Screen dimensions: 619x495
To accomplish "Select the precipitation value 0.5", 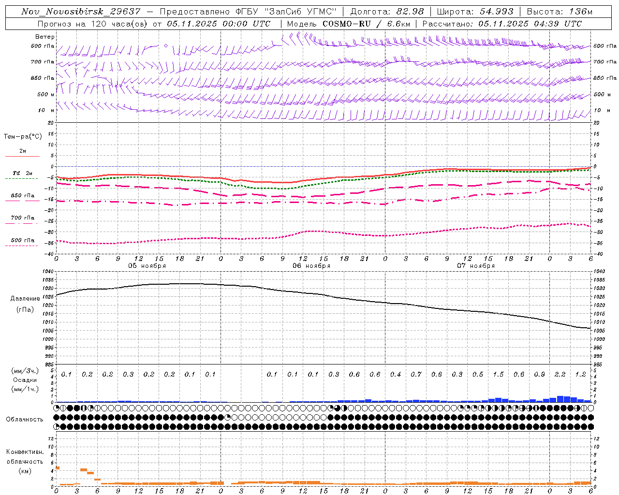I will (478, 374).
